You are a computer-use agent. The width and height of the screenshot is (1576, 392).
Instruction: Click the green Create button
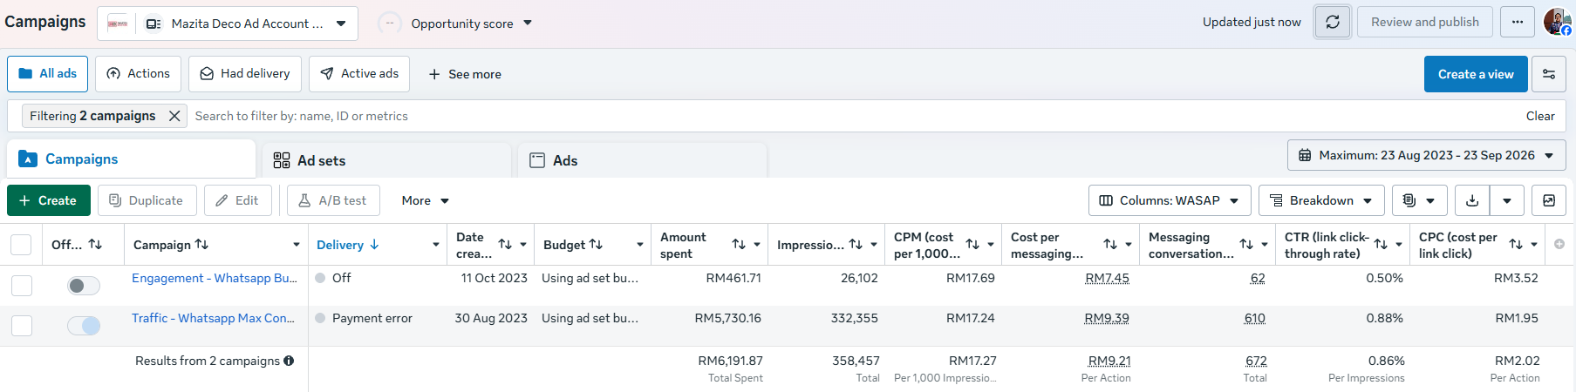[x=49, y=200]
